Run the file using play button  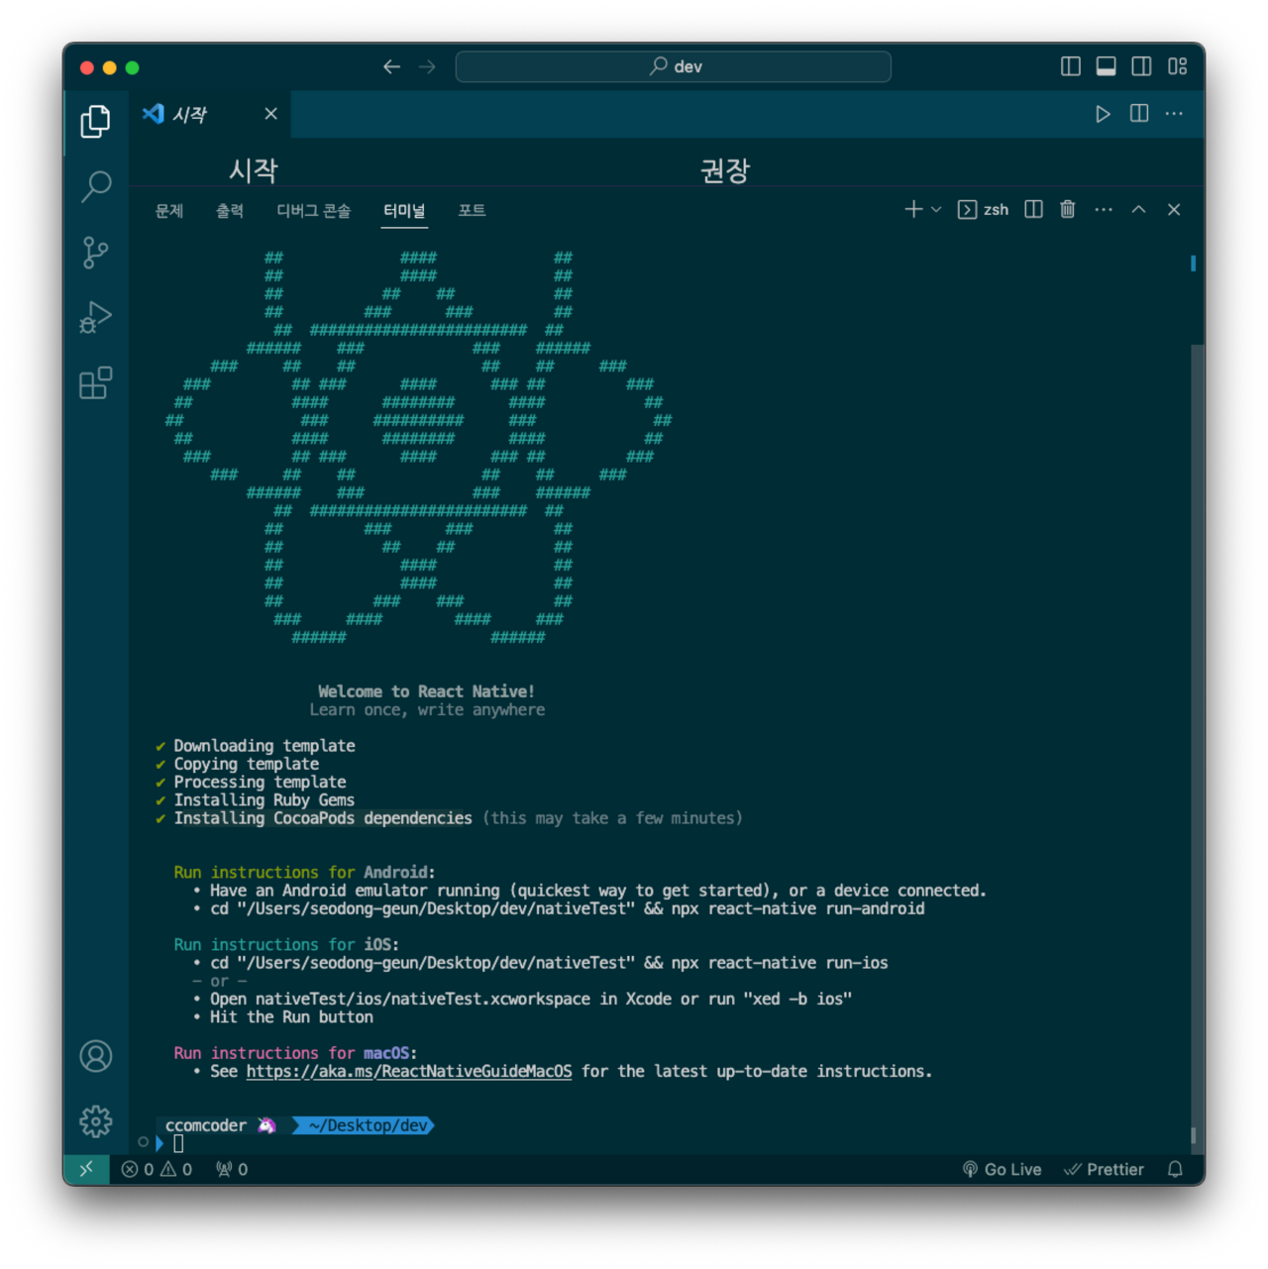click(1103, 114)
